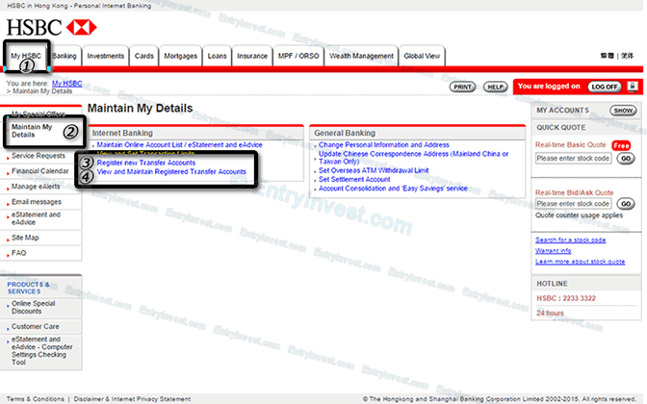Open Terms & Conditions footer link
Viewport: 647px width, 404px height.
tap(36, 399)
